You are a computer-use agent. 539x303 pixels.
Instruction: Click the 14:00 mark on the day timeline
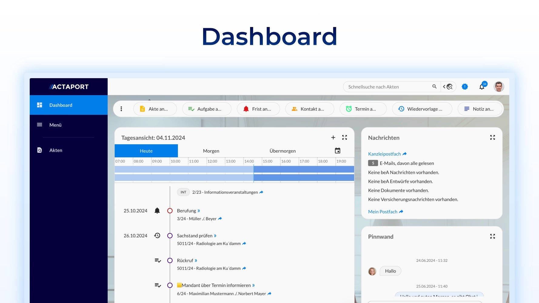[x=249, y=161]
